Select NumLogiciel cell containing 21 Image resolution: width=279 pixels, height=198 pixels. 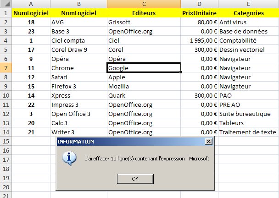31,132
